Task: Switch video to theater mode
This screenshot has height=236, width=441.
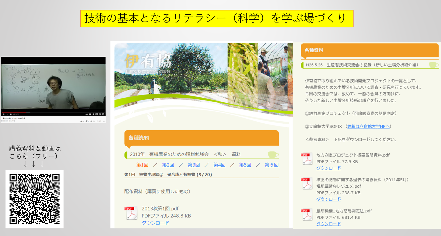Action: click(x=100, y=114)
